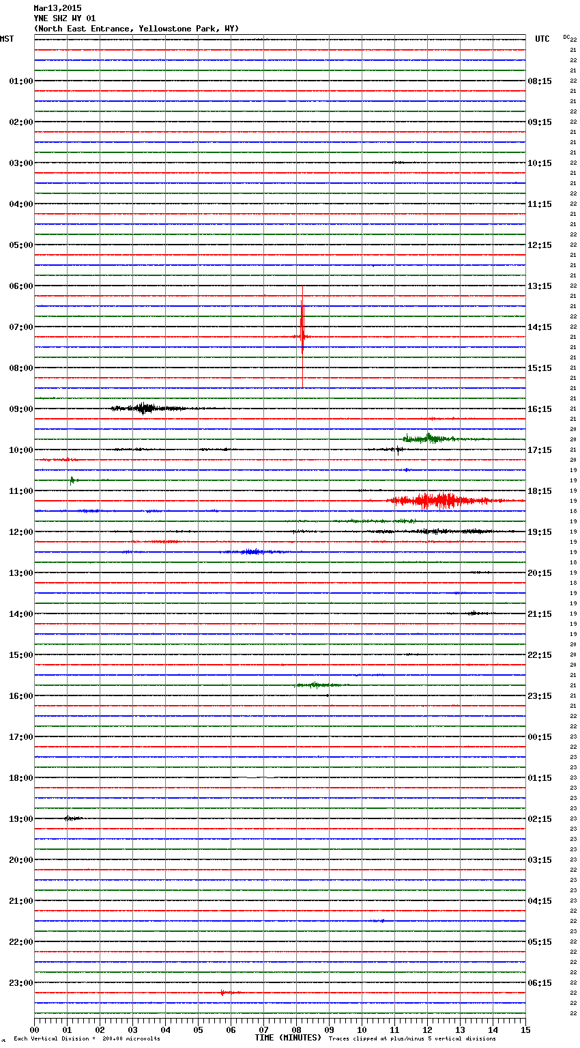580x1048 pixels.
Task: Click the green event on the 09:45 trace
Action: click(x=437, y=439)
